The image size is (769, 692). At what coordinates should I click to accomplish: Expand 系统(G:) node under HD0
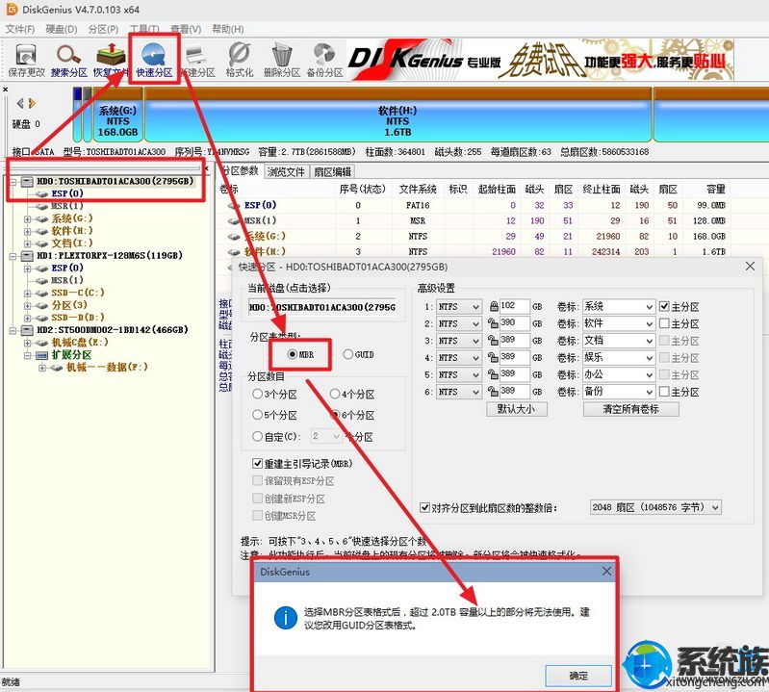tap(28, 218)
